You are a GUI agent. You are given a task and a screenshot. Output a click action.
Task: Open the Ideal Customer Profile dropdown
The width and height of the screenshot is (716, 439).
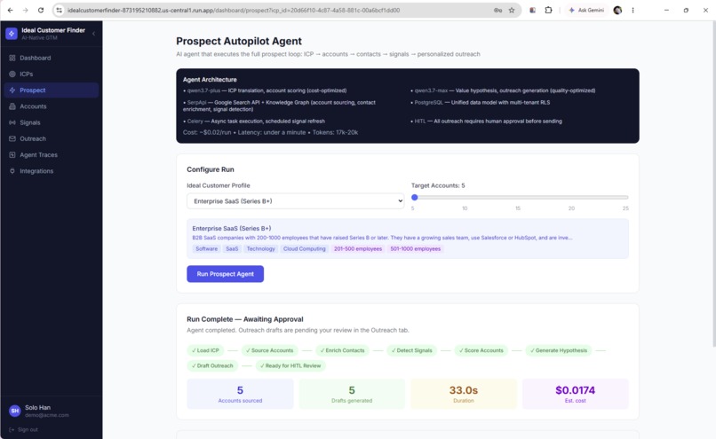pos(295,201)
